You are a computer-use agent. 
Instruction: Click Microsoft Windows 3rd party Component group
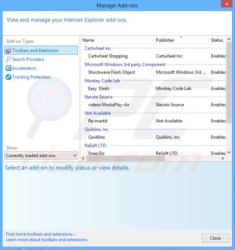click(125, 64)
